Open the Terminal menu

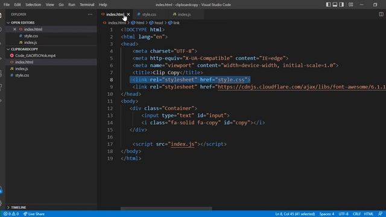tap(87, 4)
